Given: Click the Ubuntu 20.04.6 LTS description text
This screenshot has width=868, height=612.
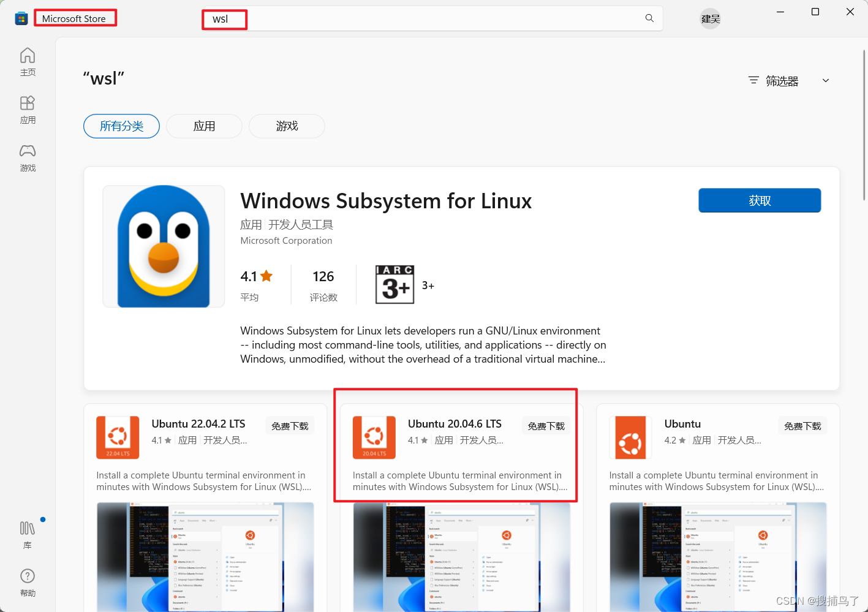Looking at the screenshot, I should tap(460, 481).
